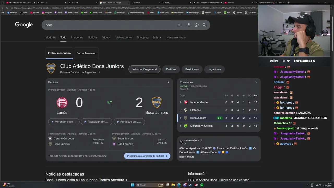Expand the Más search filter dropdown

point(157,38)
